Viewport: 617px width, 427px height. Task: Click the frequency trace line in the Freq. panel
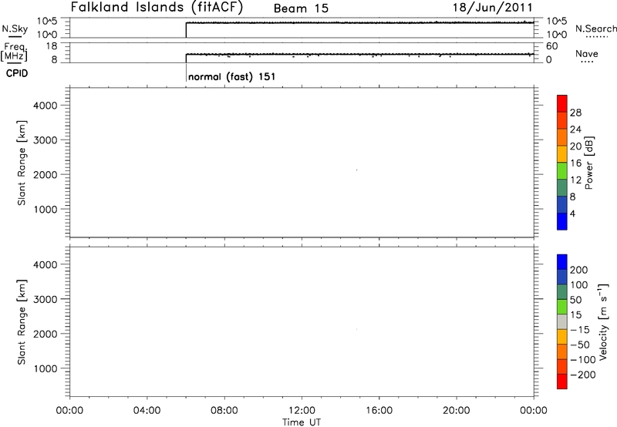point(359,54)
